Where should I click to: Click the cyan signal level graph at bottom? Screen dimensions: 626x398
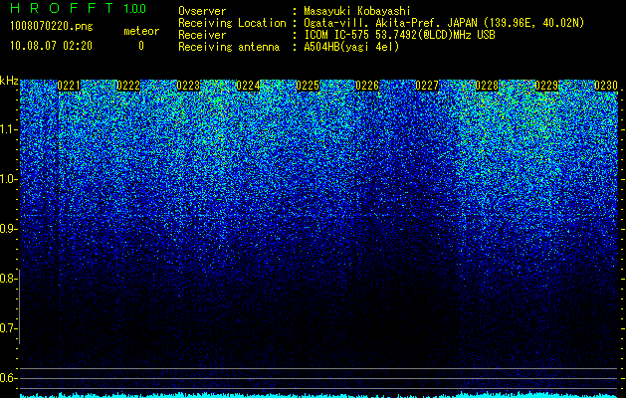[318, 395]
